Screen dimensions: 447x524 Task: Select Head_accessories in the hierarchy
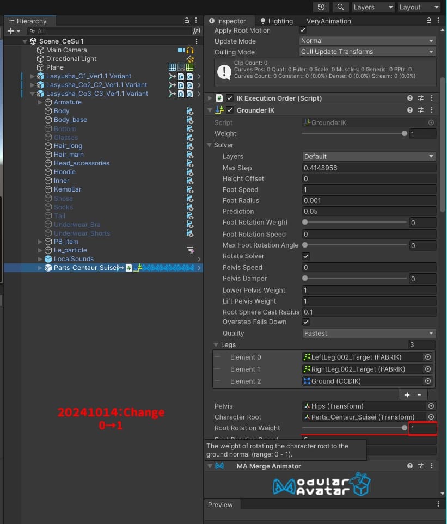click(x=82, y=163)
